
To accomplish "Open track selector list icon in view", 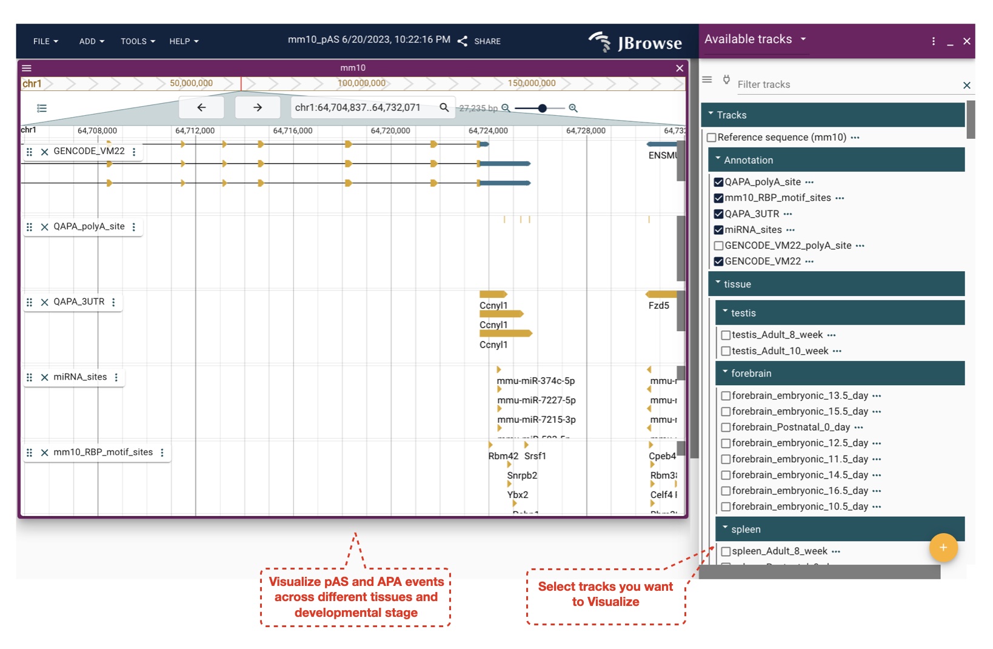I will coord(42,108).
